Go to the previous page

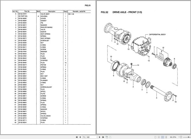tap(80, 137)
